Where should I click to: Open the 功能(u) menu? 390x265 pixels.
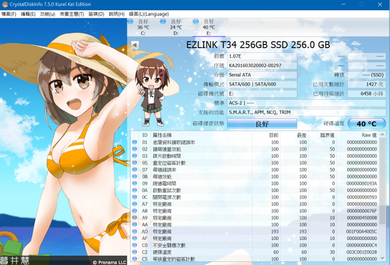click(48, 14)
